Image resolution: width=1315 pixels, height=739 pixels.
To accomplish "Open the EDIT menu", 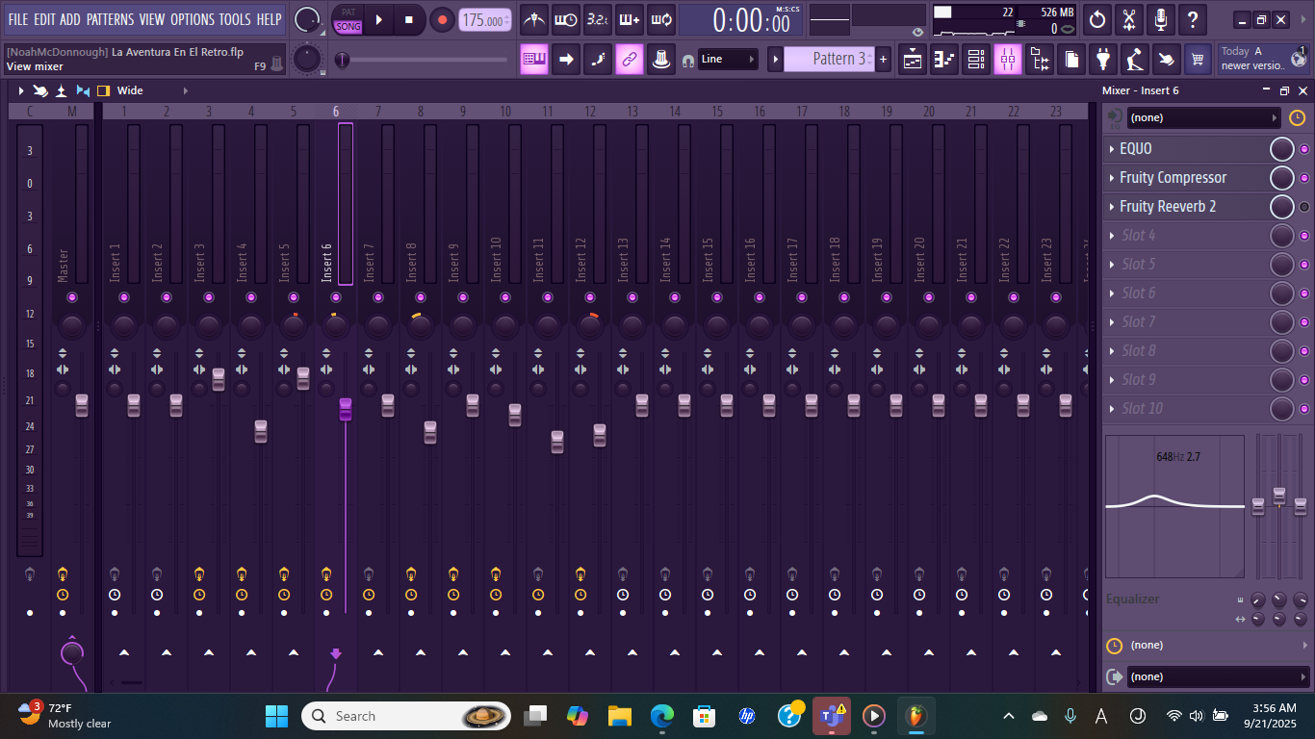I will pos(44,19).
